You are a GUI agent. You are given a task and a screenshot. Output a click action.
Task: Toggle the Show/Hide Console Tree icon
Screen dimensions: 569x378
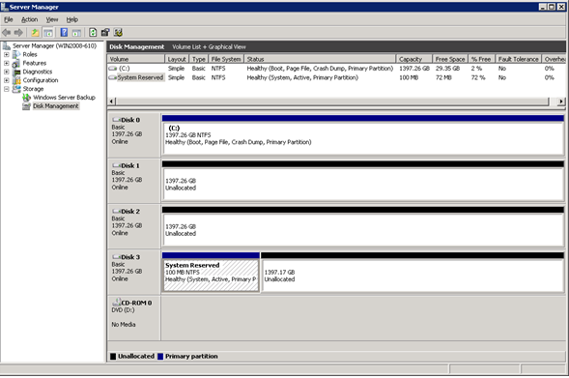click(x=48, y=33)
